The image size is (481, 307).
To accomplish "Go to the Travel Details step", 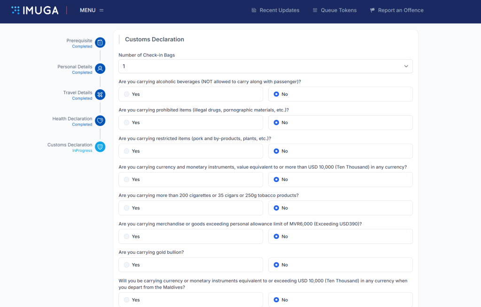I will [x=78, y=93].
